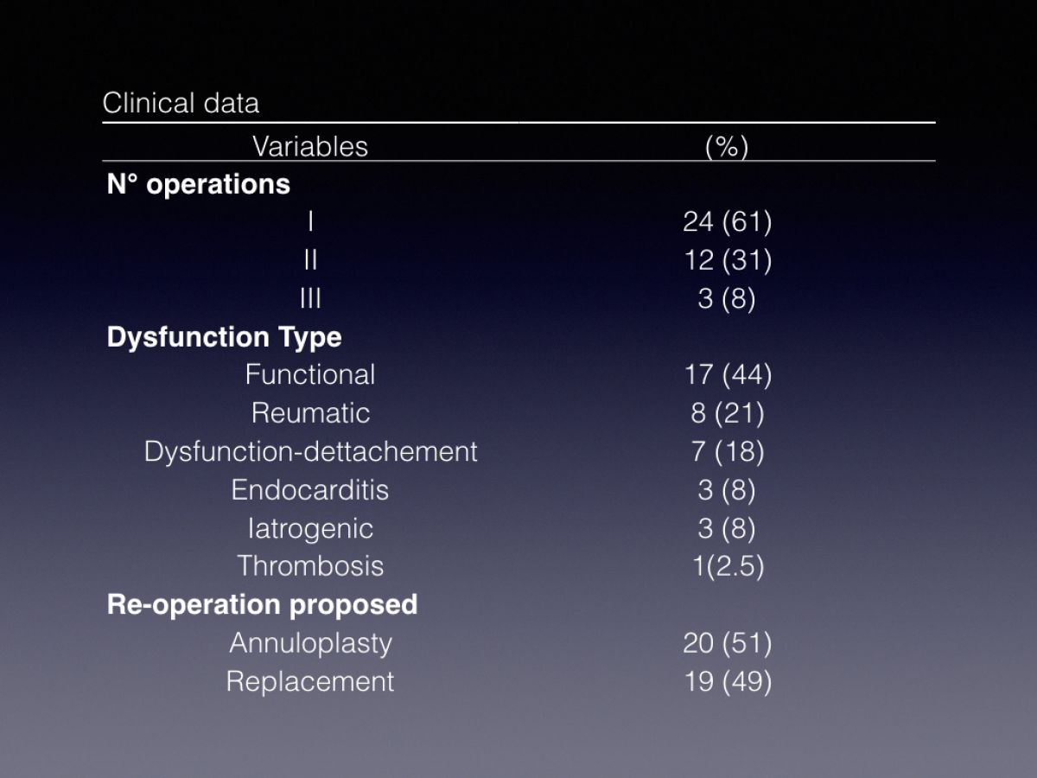Select the 'Iatrogenic' row label
Viewport: 1037px width, 778px height.
310,528
